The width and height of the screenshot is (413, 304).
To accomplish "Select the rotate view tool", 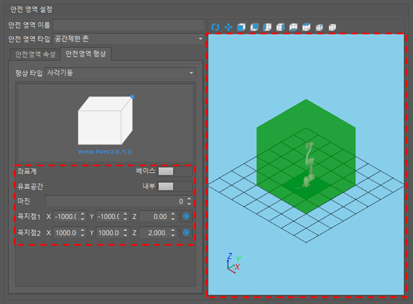I will click(x=215, y=27).
